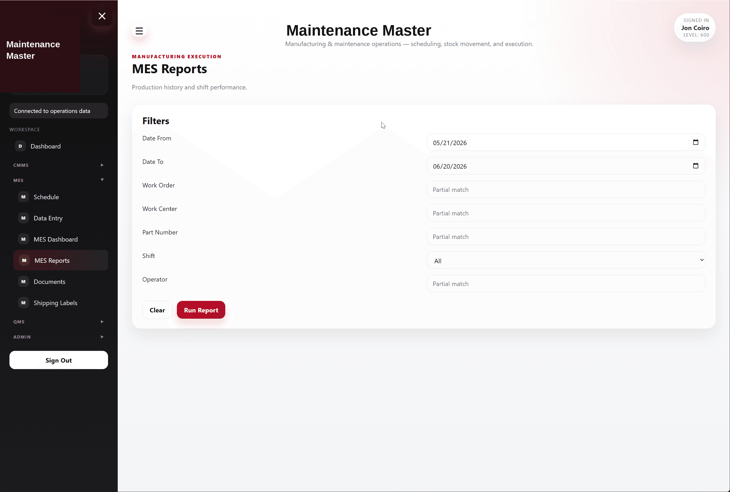This screenshot has width=730, height=492.
Task: Toggle the hamburger menu icon
Action: pos(139,31)
